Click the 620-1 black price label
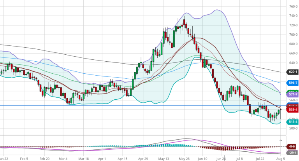 coord(293,72)
